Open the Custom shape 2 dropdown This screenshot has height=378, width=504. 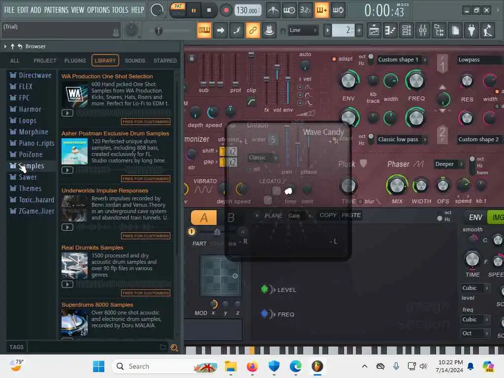point(480,139)
